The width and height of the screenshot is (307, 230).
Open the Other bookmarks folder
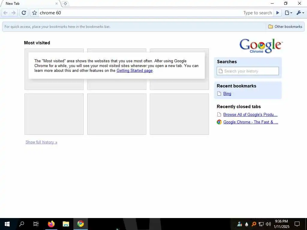(x=285, y=27)
